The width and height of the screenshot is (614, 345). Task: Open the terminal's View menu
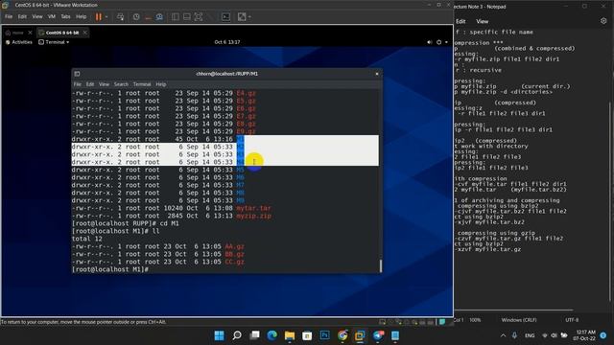(x=104, y=84)
